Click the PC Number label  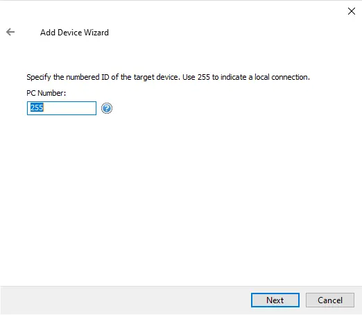[x=46, y=93]
